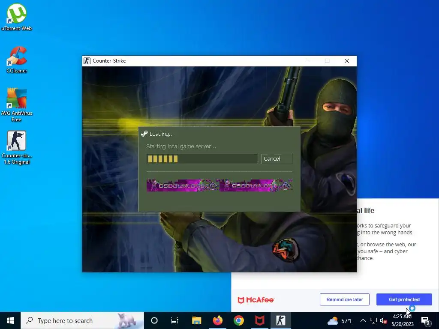This screenshot has height=329, width=439.
Task: Open Task View on the taskbar
Action: [x=175, y=320]
